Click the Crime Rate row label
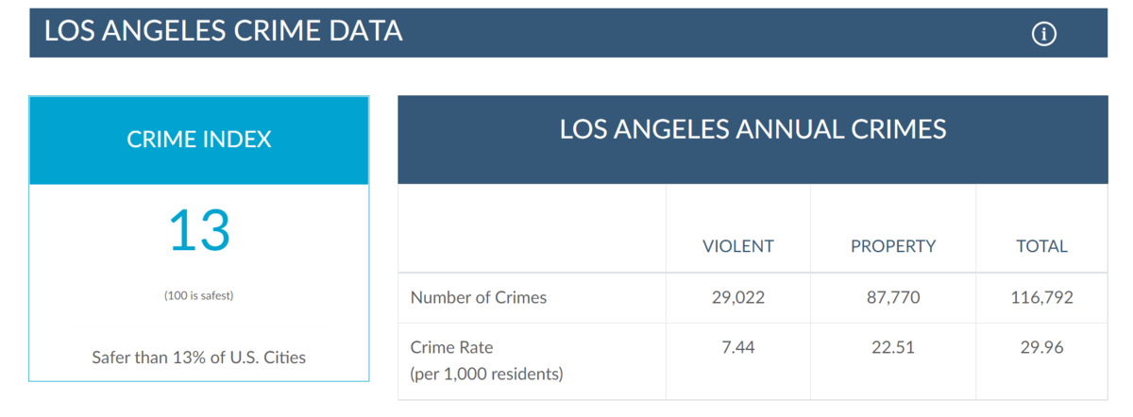This screenshot has width=1133, height=417. pyautogui.click(x=451, y=347)
